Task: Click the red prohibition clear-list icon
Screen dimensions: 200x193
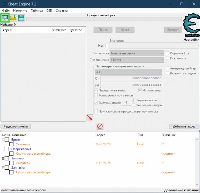Action: click(100, 126)
